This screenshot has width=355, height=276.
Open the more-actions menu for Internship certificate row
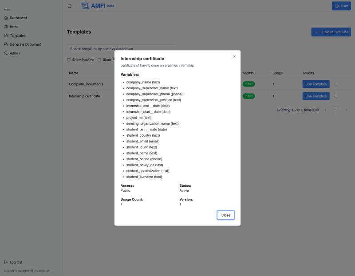click(x=336, y=96)
